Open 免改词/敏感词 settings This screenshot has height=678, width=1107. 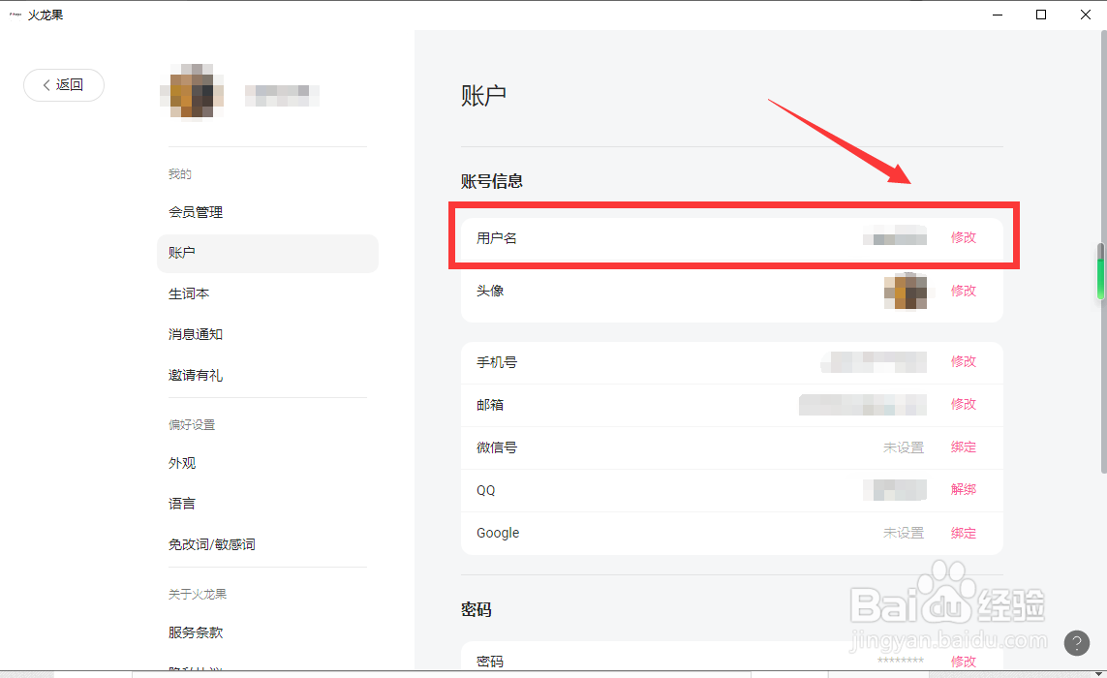212,543
